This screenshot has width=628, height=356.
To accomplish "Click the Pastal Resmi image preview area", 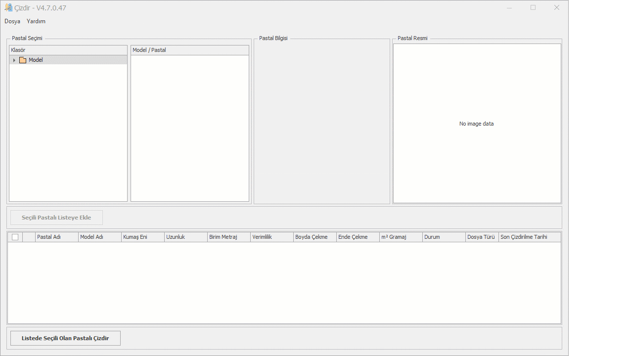I will point(477,124).
